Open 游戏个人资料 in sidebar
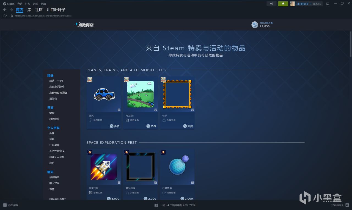The image size is (352, 210). click(57, 157)
